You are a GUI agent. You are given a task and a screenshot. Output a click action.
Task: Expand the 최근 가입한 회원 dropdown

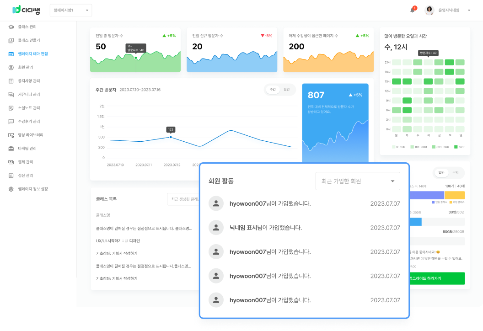[x=358, y=181]
